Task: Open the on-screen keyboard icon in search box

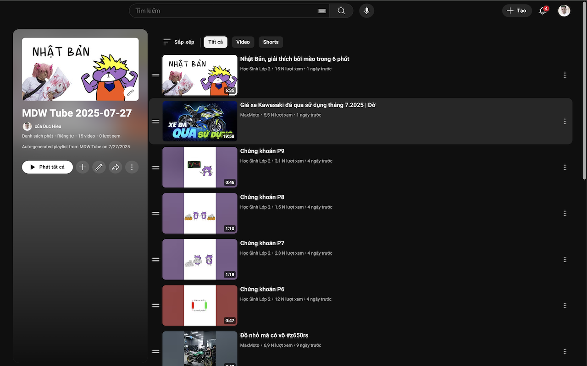Action: pyautogui.click(x=322, y=11)
